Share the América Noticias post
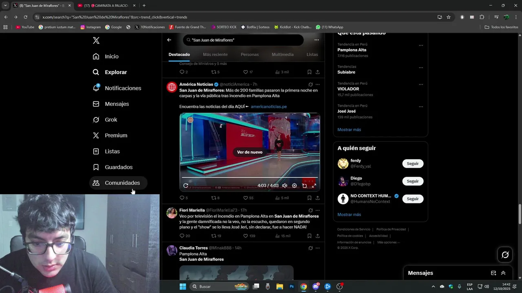This screenshot has height=293, width=522. click(318, 198)
